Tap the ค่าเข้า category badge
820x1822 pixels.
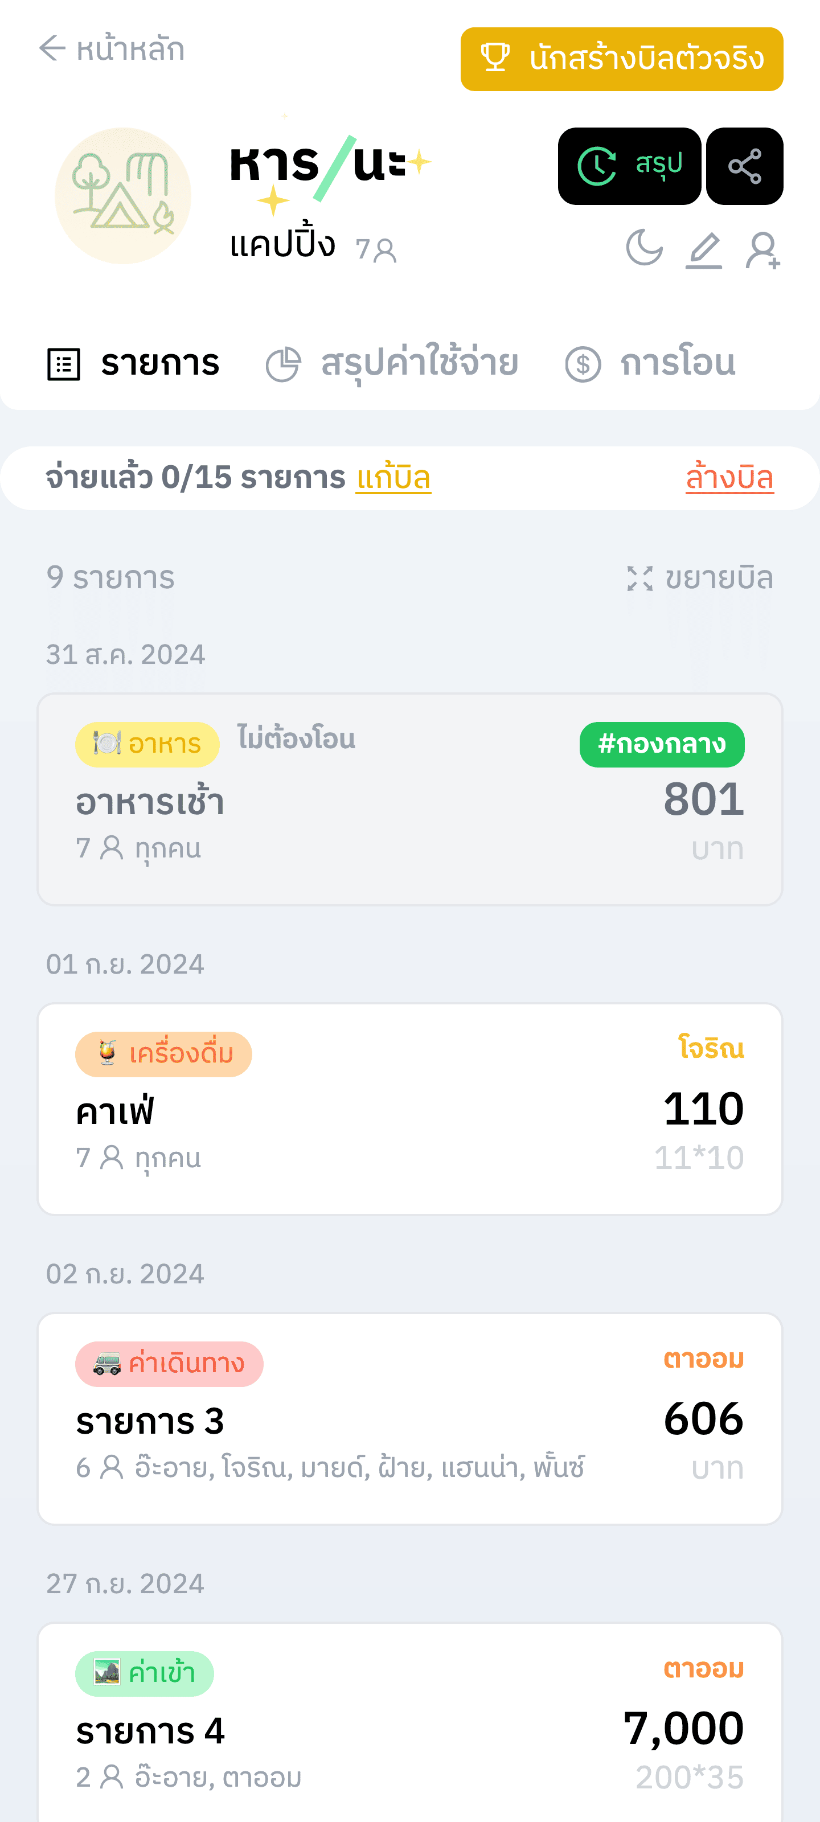144,1673
